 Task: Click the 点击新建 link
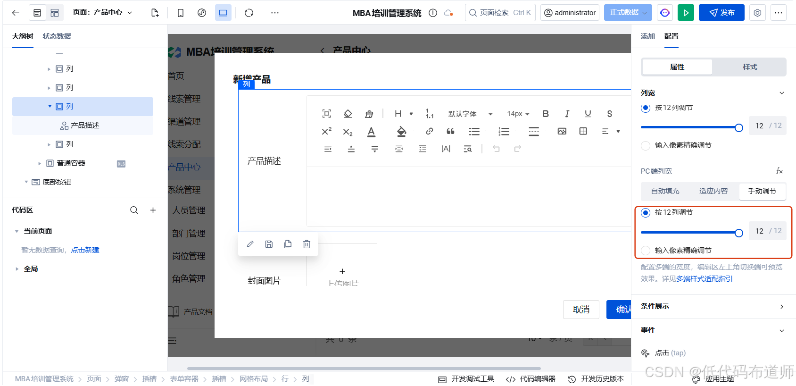[85, 250]
